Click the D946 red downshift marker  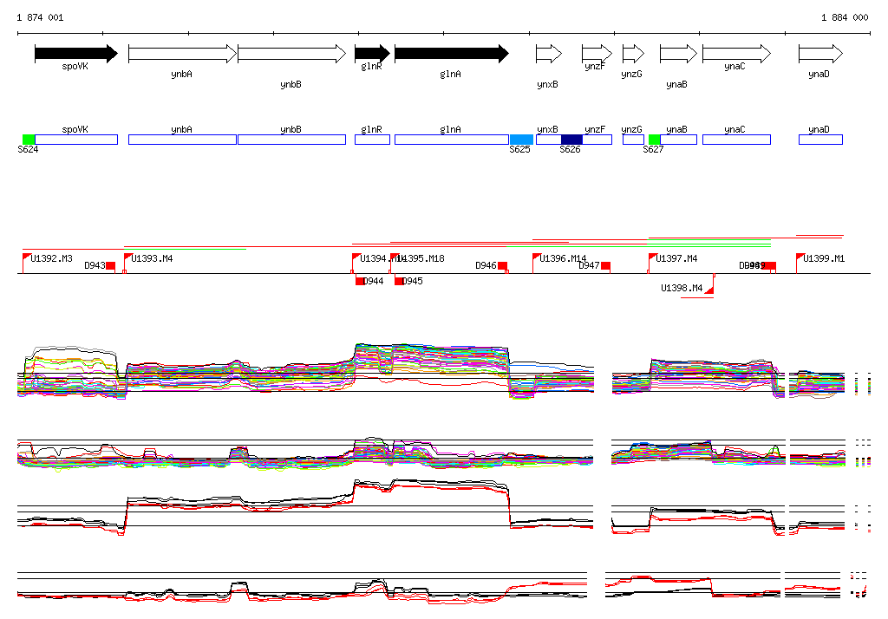(x=502, y=265)
